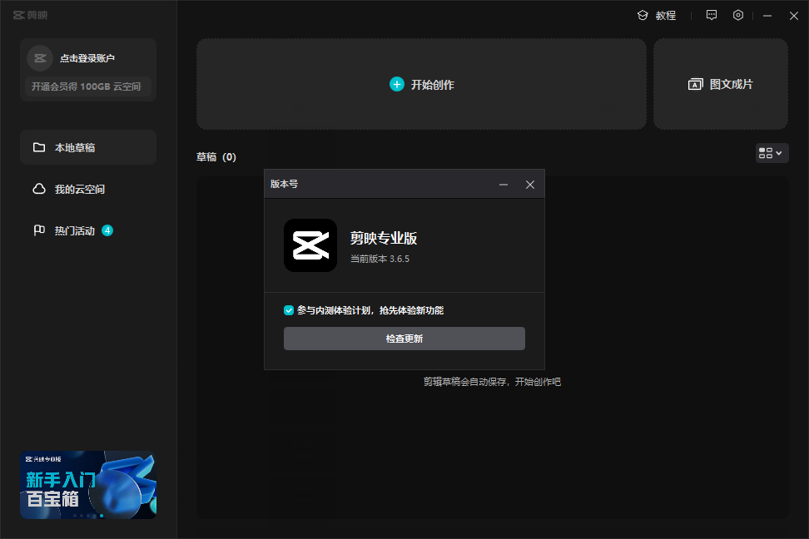This screenshot has height=539, width=809.
Task: Uncheck the 参与内测体验计划 checkbox
Action: pos(289,310)
